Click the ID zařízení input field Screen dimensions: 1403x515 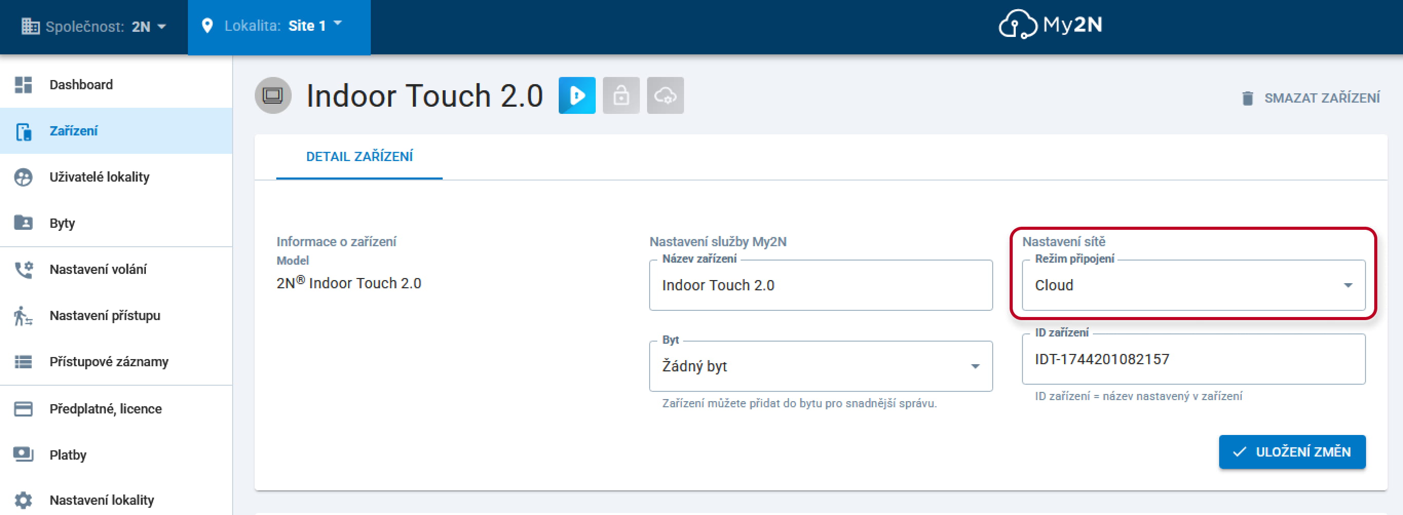point(1193,360)
